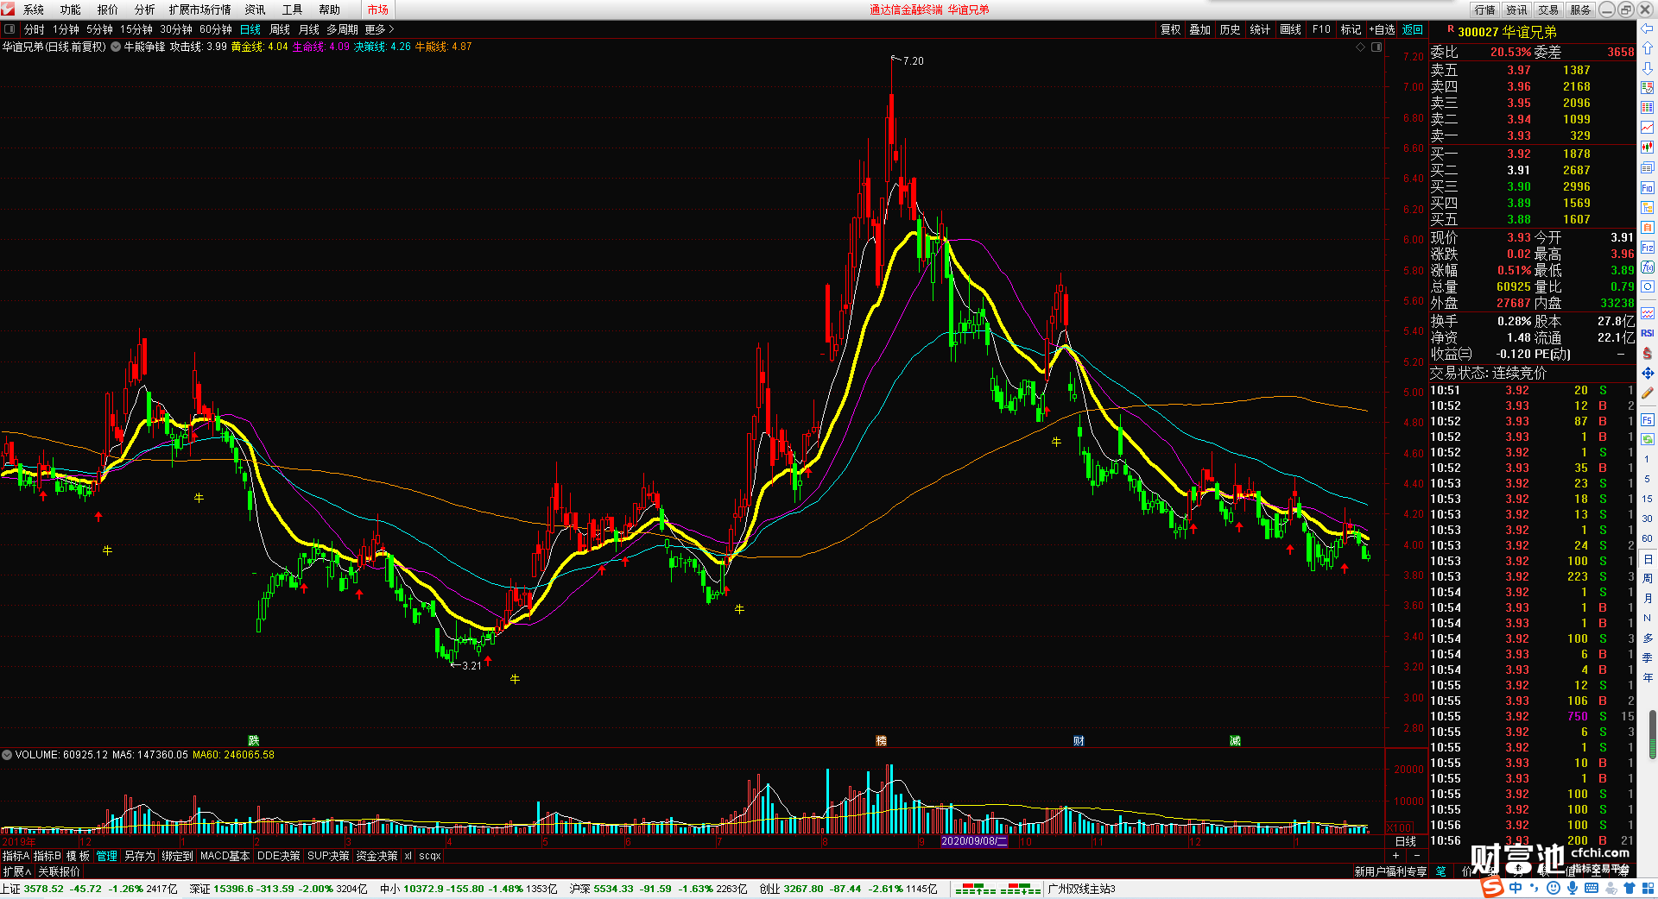Click the down arrow icon in right sidebar
Image resolution: width=1658 pixels, height=899 pixels.
[x=1647, y=68]
